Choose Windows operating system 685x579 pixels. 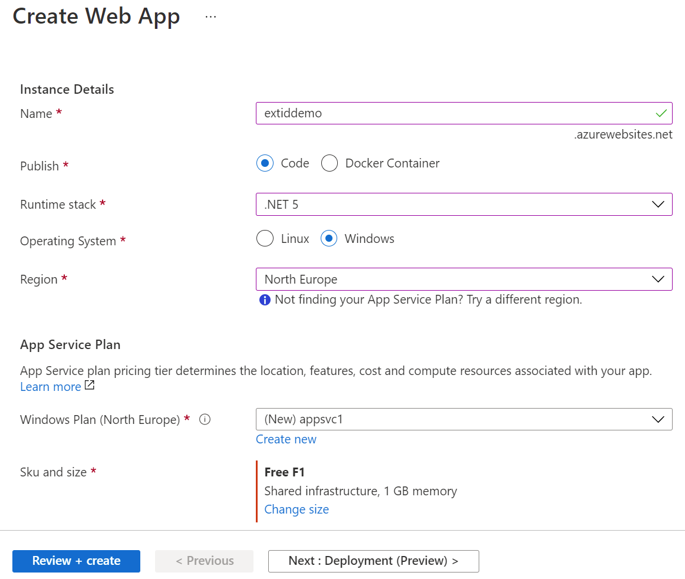click(329, 239)
